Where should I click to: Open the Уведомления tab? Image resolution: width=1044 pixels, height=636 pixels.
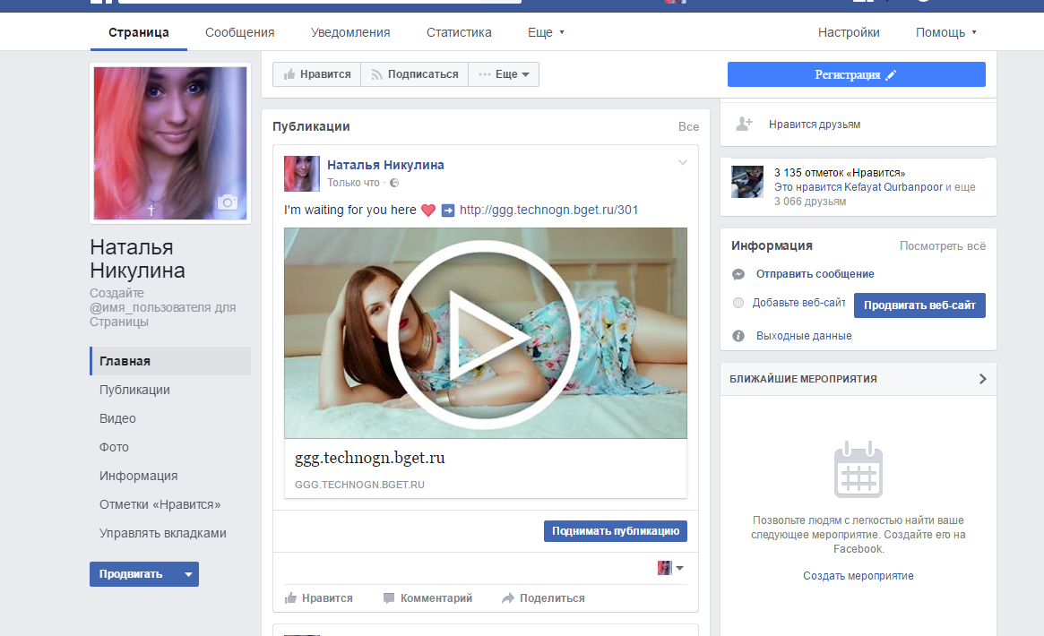350,32
